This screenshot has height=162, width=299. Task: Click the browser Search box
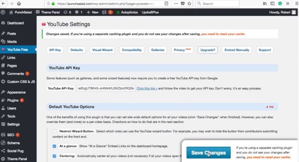[x=217, y=3]
